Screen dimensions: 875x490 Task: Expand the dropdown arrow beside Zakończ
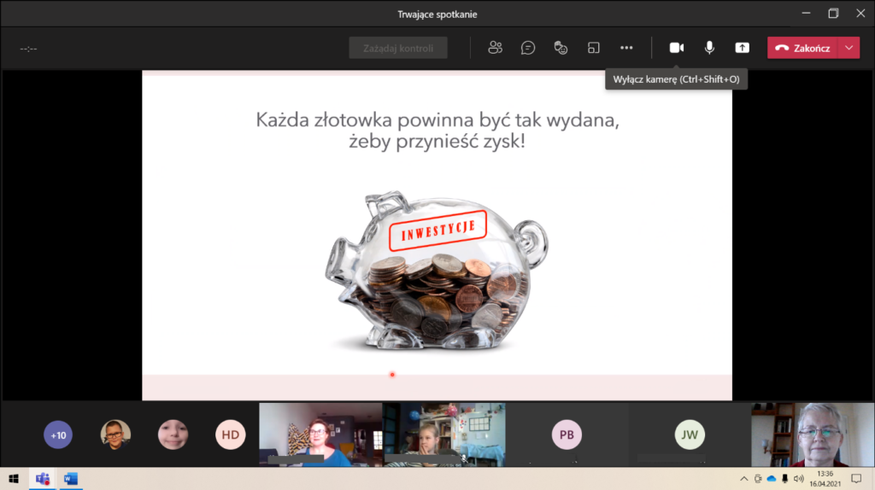[849, 48]
